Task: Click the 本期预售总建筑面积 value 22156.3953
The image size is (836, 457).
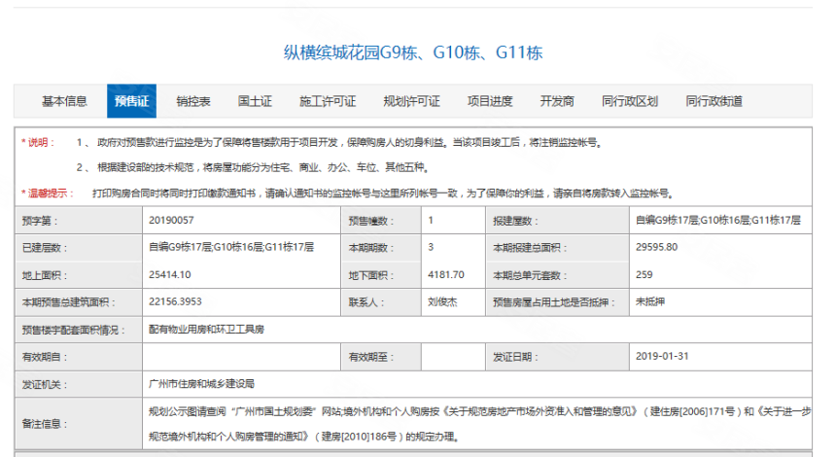Action: [x=176, y=302]
